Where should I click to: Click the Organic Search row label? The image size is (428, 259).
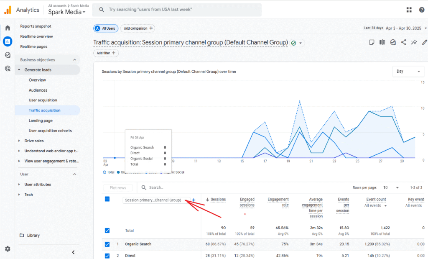click(x=138, y=244)
